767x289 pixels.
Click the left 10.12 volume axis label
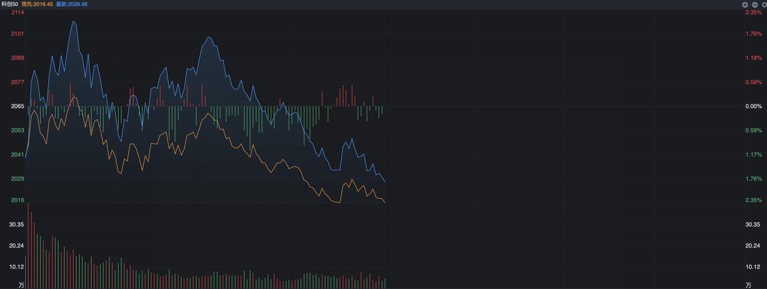pyautogui.click(x=16, y=267)
